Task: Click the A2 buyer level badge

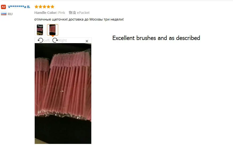Action: (x=3, y=7)
